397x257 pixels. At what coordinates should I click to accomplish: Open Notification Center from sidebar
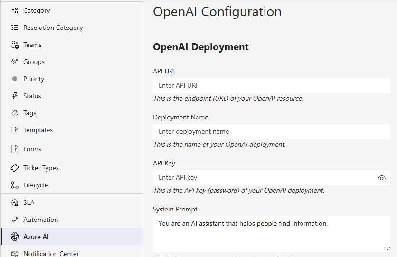pos(51,253)
